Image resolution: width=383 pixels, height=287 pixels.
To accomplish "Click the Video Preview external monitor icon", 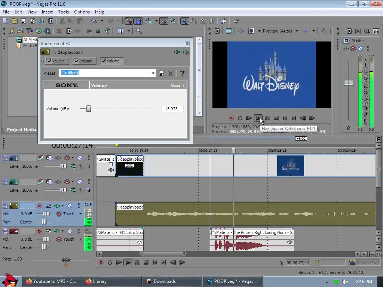I will (x=229, y=31).
